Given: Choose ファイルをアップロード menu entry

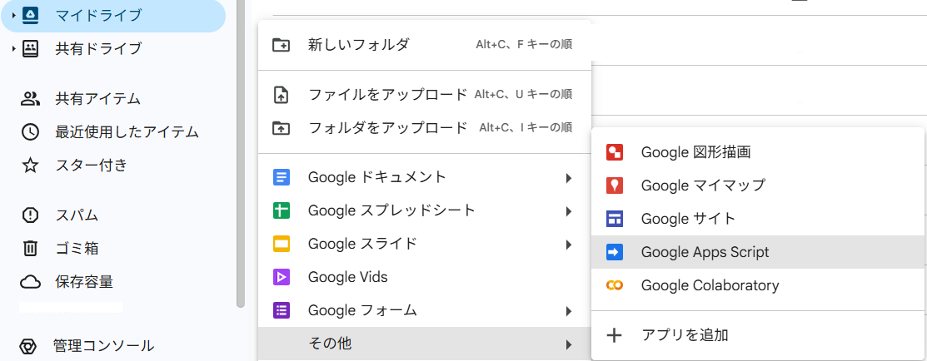Looking at the screenshot, I should click(x=387, y=94).
